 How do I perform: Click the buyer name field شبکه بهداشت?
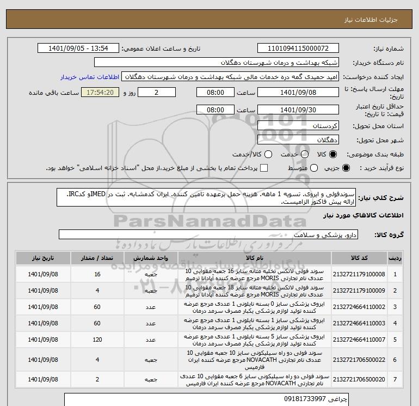click(217, 63)
